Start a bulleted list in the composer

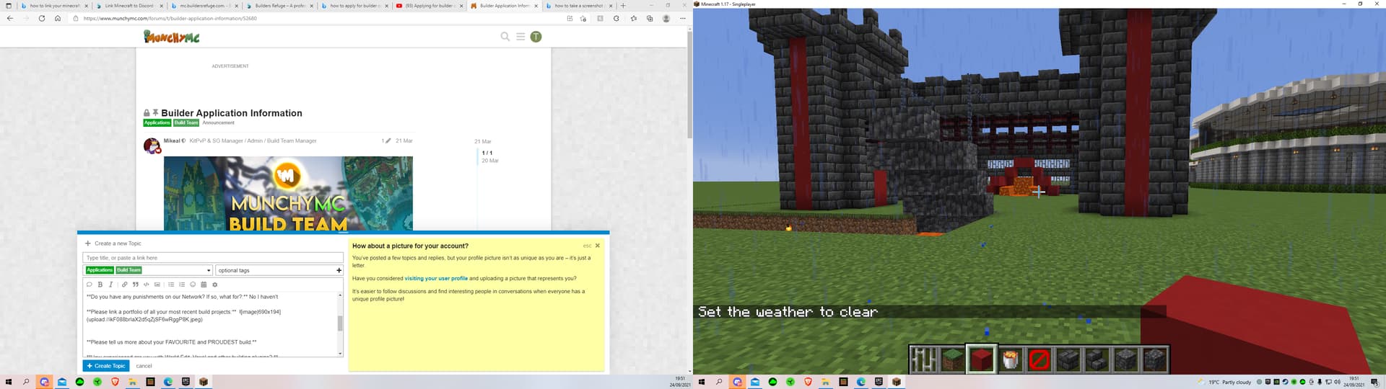click(171, 285)
